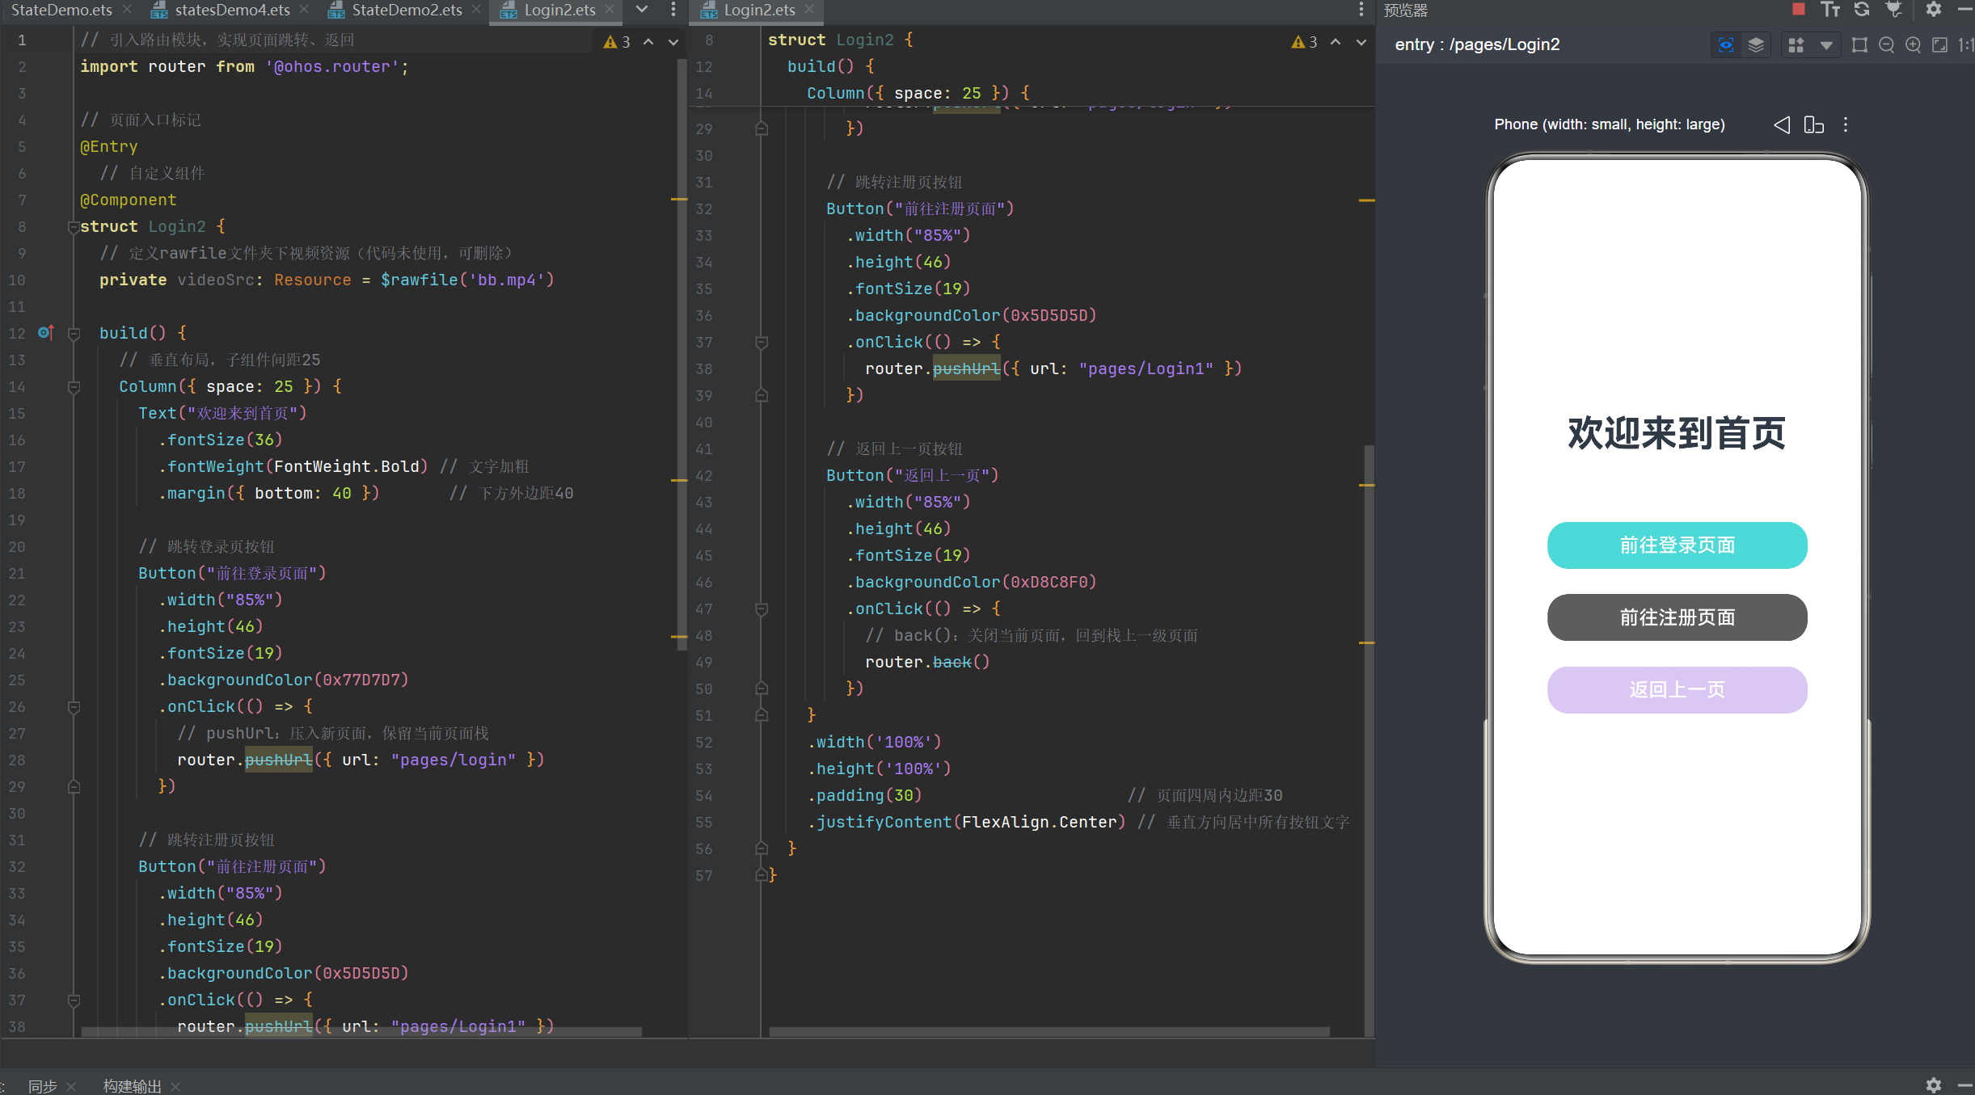The width and height of the screenshot is (1975, 1095).
Task: Close the StateDemo.ets tab
Action: click(127, 10)
